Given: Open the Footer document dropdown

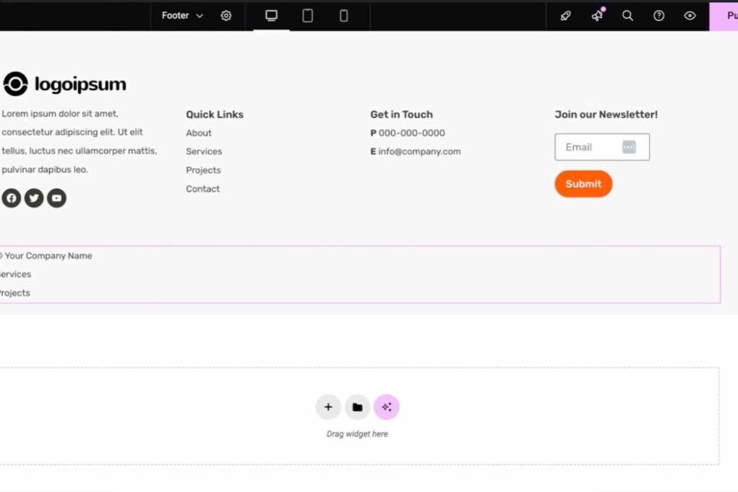Looking at the screenshot, I should click(x=182, y=16).
